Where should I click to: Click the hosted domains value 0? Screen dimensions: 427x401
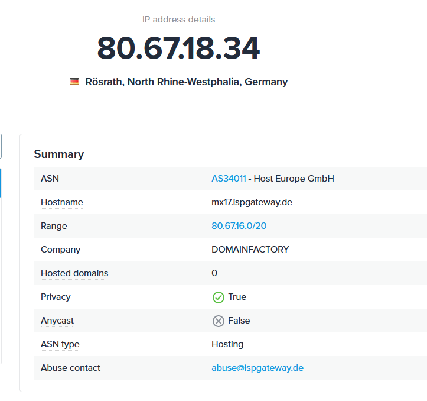click(x=214, y=273)
